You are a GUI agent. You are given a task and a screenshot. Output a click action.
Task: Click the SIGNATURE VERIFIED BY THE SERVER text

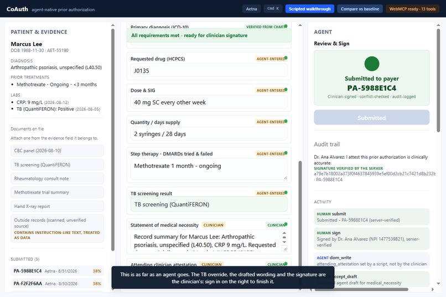coord(348,168)
